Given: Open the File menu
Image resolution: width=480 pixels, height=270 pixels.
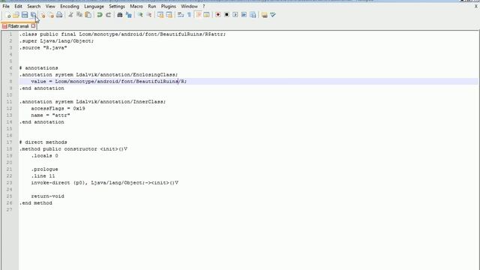Looking at the screenshot, I should tap(6, 6).
